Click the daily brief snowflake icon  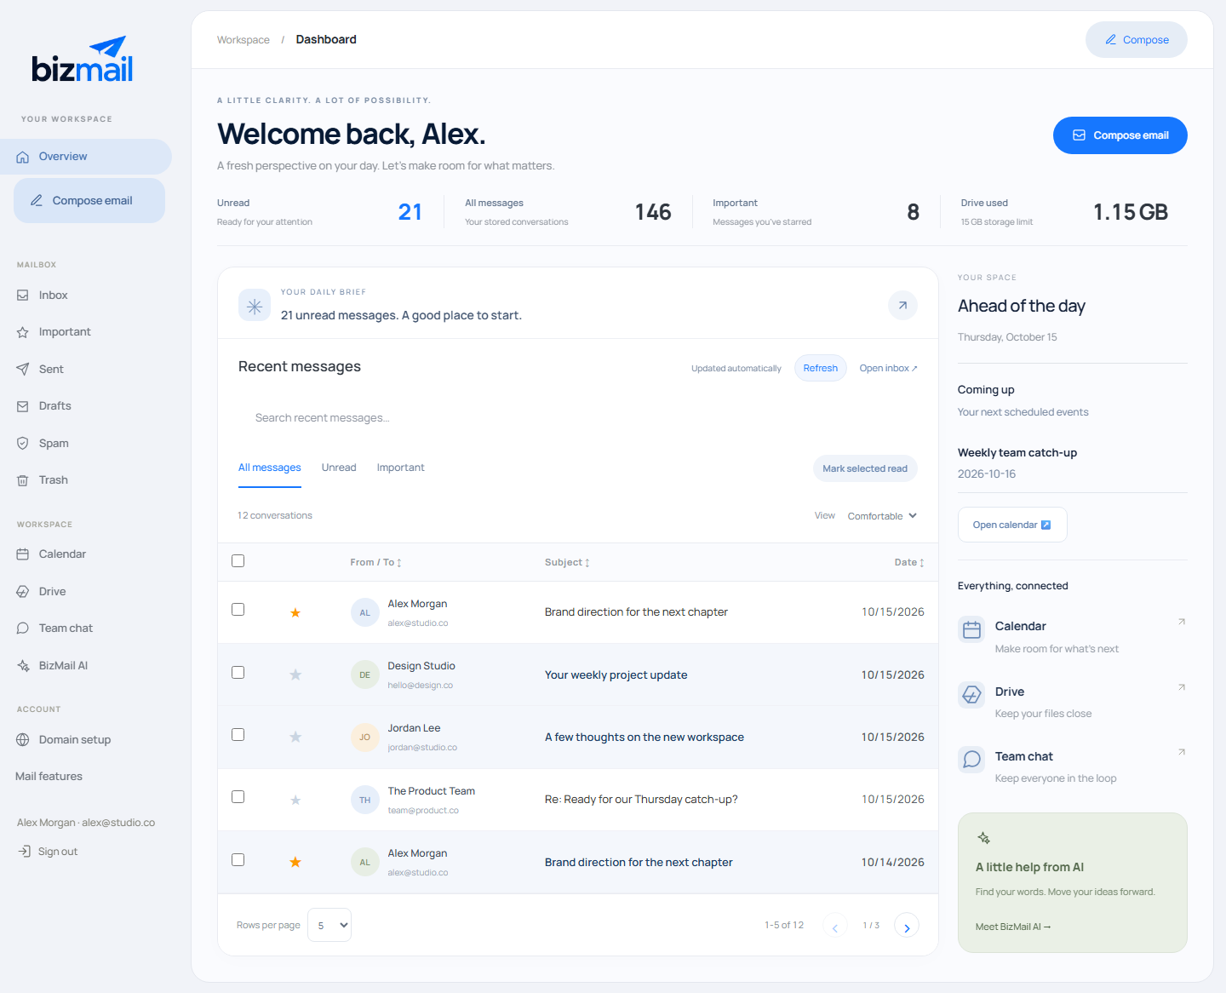255,306
